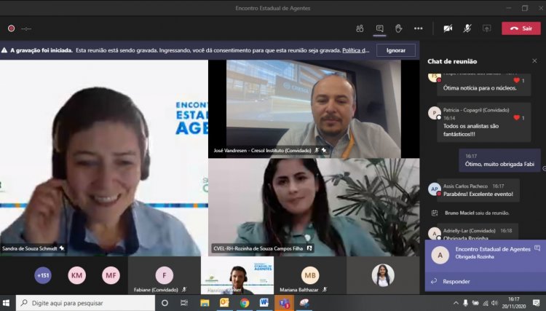This screenshot has height=311, width=546.
Task: Click the tray microphone icon
Action: tap(466, 303)
